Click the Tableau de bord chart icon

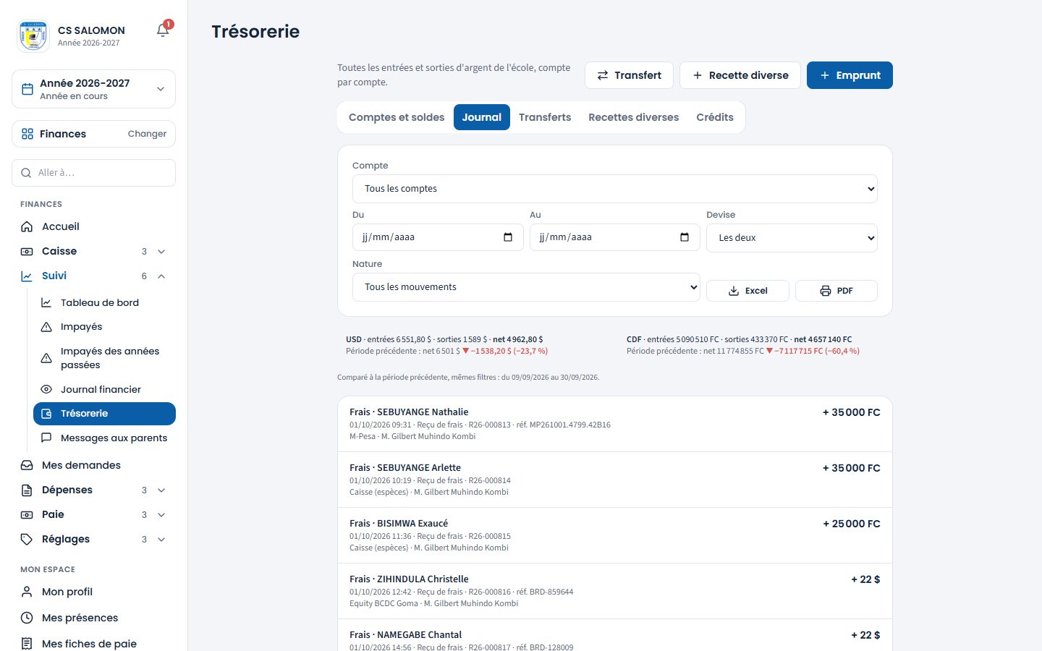(x=46, y=302)
